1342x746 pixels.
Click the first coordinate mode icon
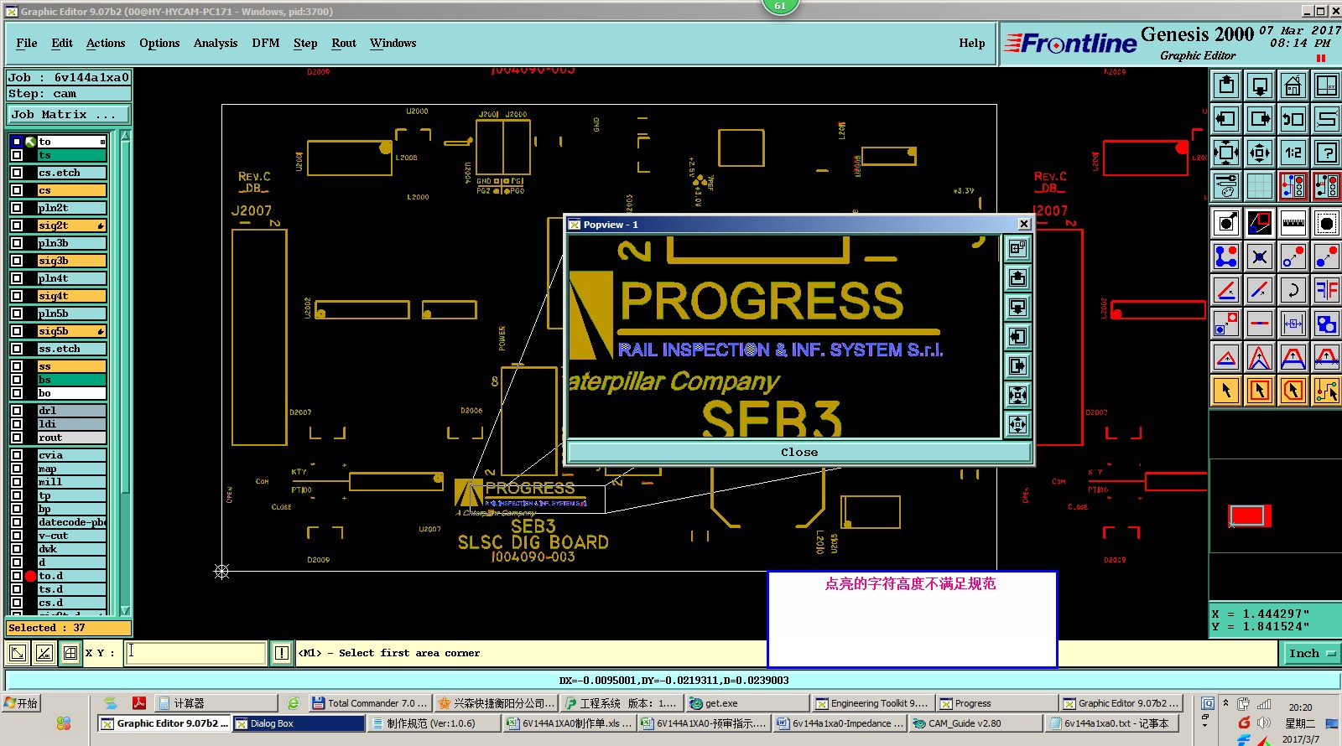pyautogui.click(x=18, y=653)
